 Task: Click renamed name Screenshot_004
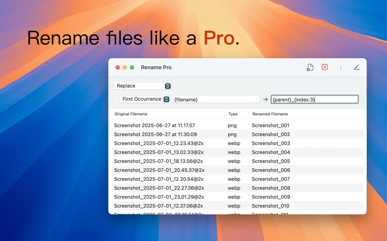pyautogui.click(x=271, y=152)
